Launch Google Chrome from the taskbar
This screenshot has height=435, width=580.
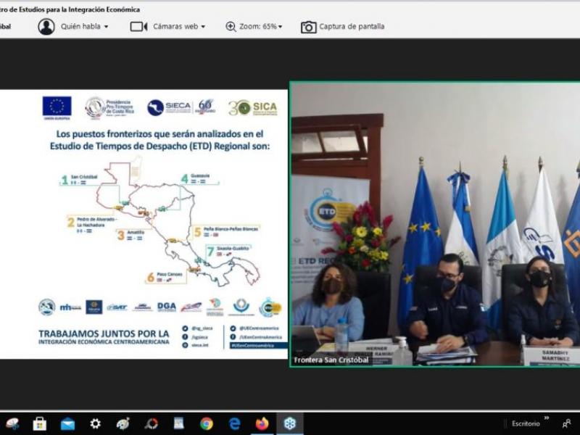tap(207, 423)
